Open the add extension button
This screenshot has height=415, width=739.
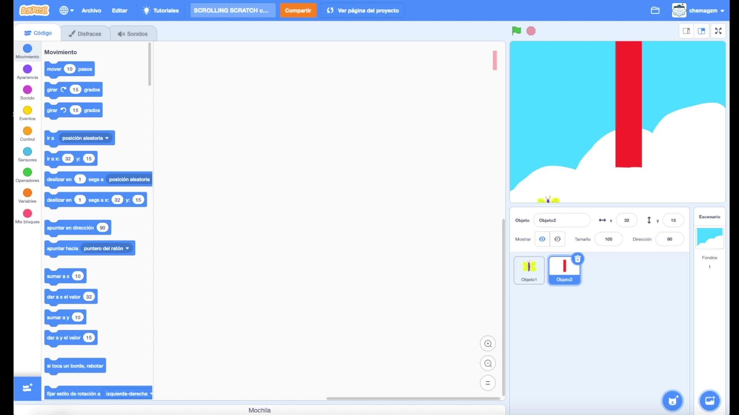[x=27, y=388]
